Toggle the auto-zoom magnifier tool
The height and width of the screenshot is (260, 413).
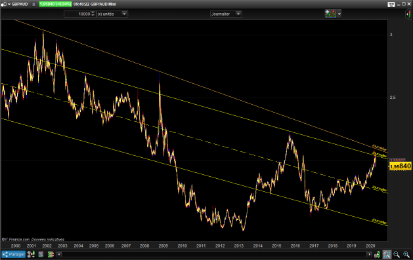click(x=387, y=254)
